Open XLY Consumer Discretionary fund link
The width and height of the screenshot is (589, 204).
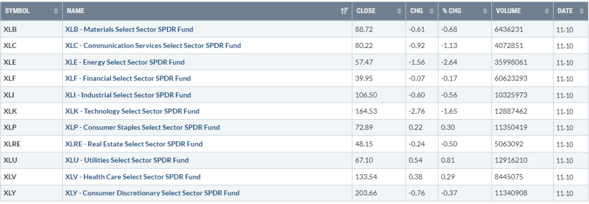coord(152,193)
